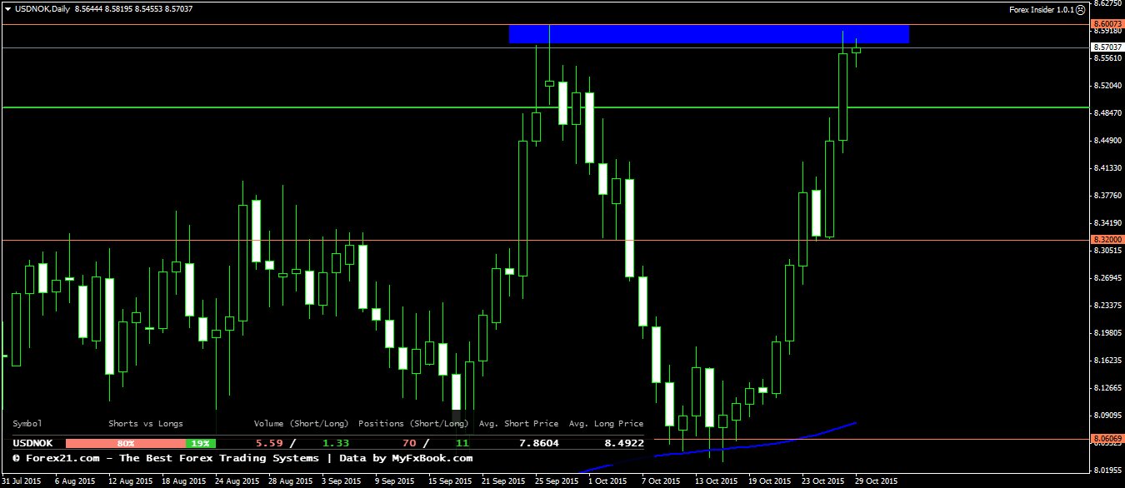Click long volume value 1.33
This screenshot has width=1125, height=488.
(335, 444)
